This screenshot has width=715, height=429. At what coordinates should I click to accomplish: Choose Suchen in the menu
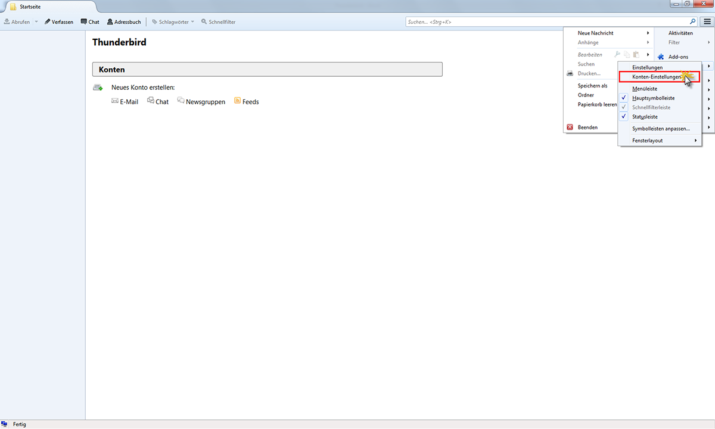586,64
